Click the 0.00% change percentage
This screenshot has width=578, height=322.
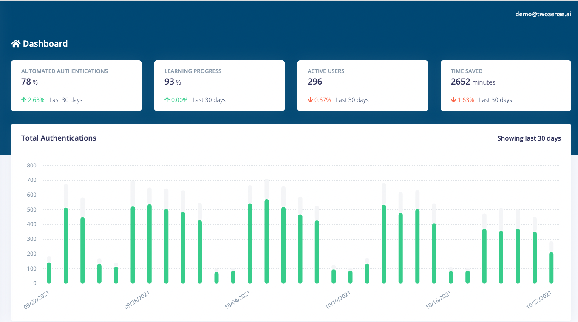pyautogui.click(x=179, y=100)
